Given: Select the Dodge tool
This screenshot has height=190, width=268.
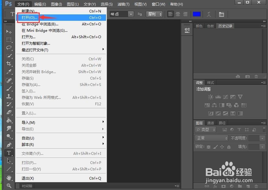Looking at the screenshot, I should click(x=9, y=136).
